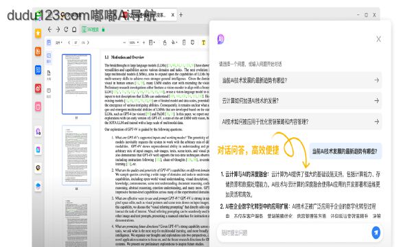Click the yellow star favorites sidebar icon
This screenshot has height=247, width=412.
click(x=38, y=33)
